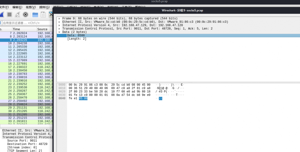Select packet 20 at time 2.238816
300x152 pixels.
26,77
